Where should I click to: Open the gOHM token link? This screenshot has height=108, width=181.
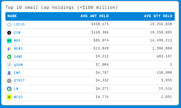(18, 65)
